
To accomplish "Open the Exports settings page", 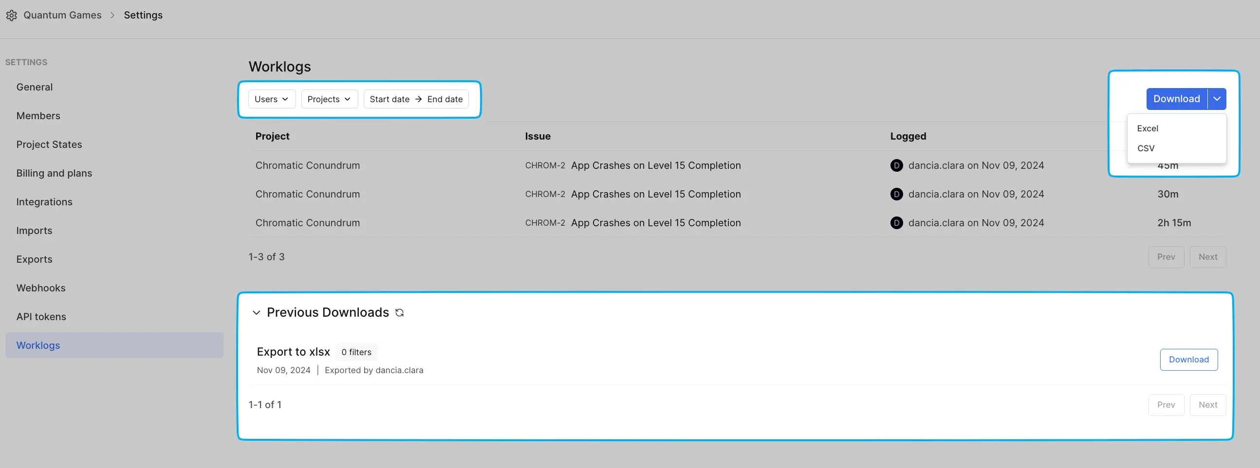I will pos(34,259).
